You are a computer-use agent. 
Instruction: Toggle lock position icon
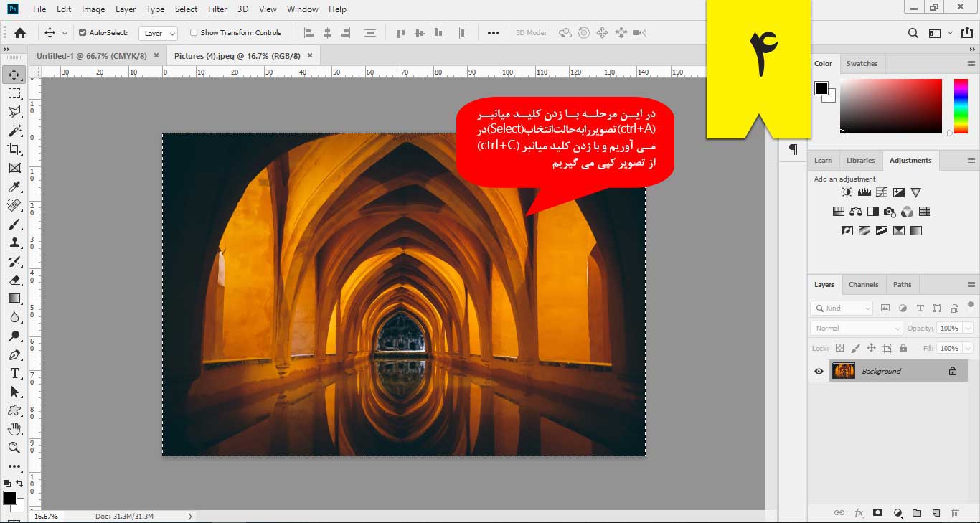pos(871,348)
